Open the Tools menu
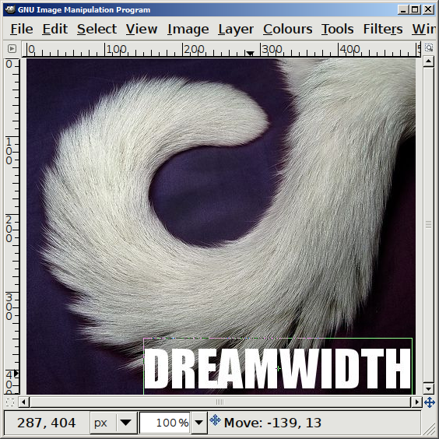 coord(337,29)
